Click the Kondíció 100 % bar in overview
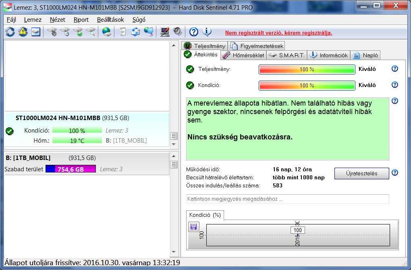The height and width of the screenshot is (270, 411). [x=307, y=85]
